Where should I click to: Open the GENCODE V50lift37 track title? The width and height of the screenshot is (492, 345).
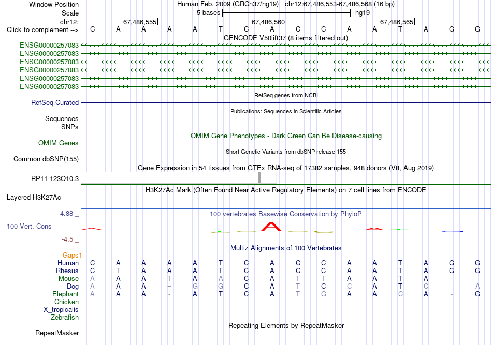285,38
